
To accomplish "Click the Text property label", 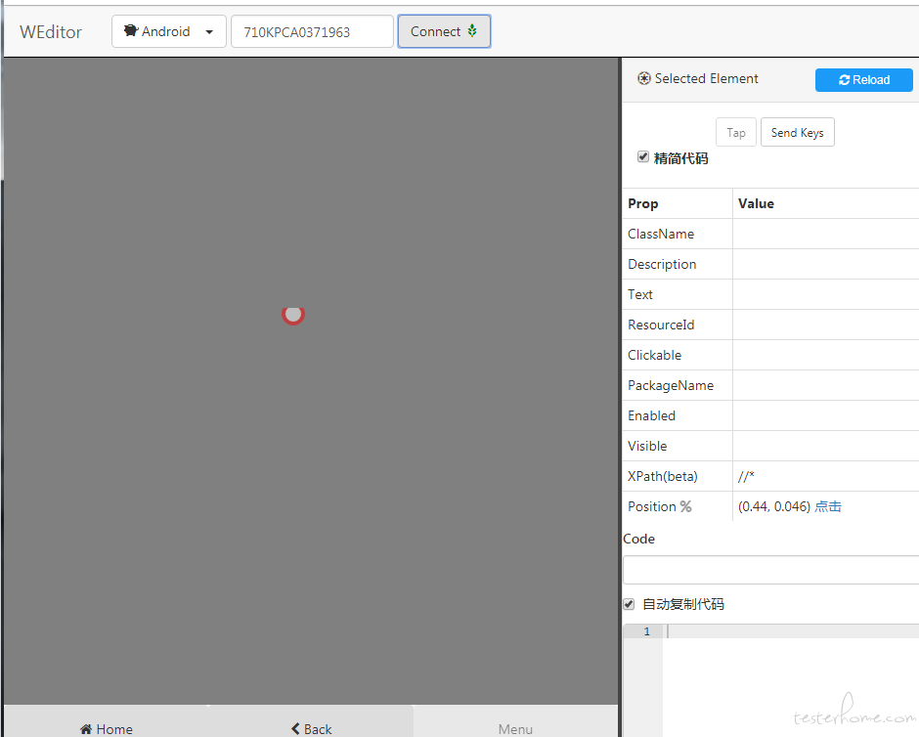I will pos(640,294).
